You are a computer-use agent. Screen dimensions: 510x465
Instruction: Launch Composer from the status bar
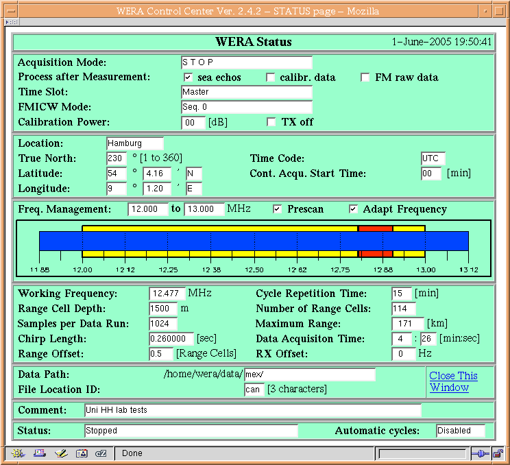click(61, 453)
